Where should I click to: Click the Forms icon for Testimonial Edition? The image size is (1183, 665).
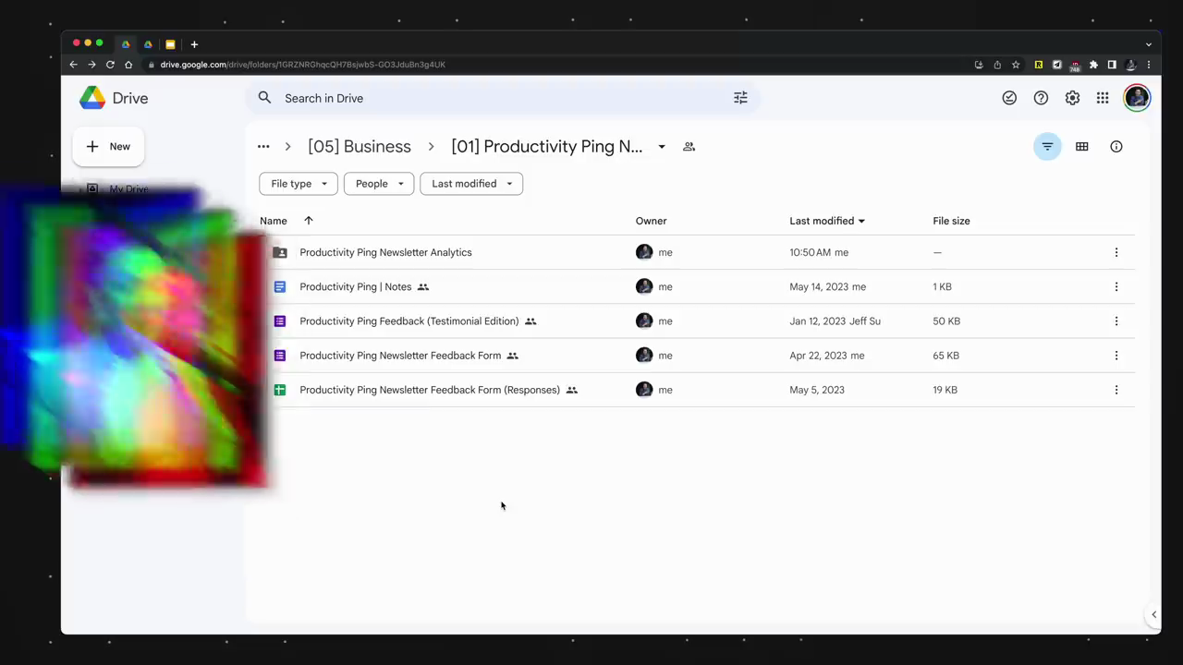280,321
